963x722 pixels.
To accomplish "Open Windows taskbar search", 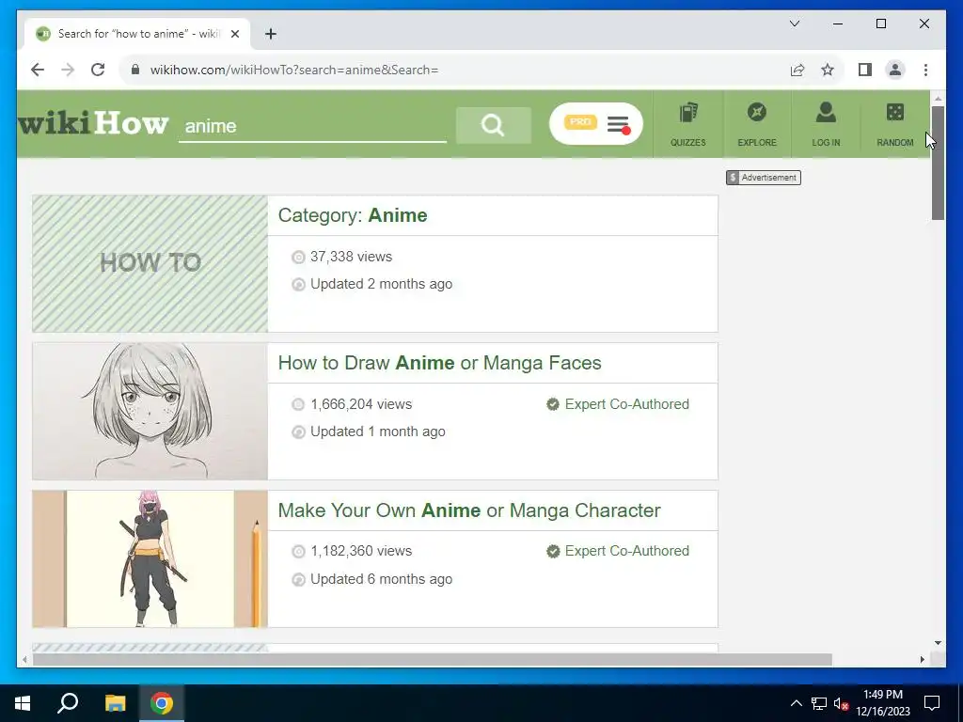I will (x=68, y=703).
